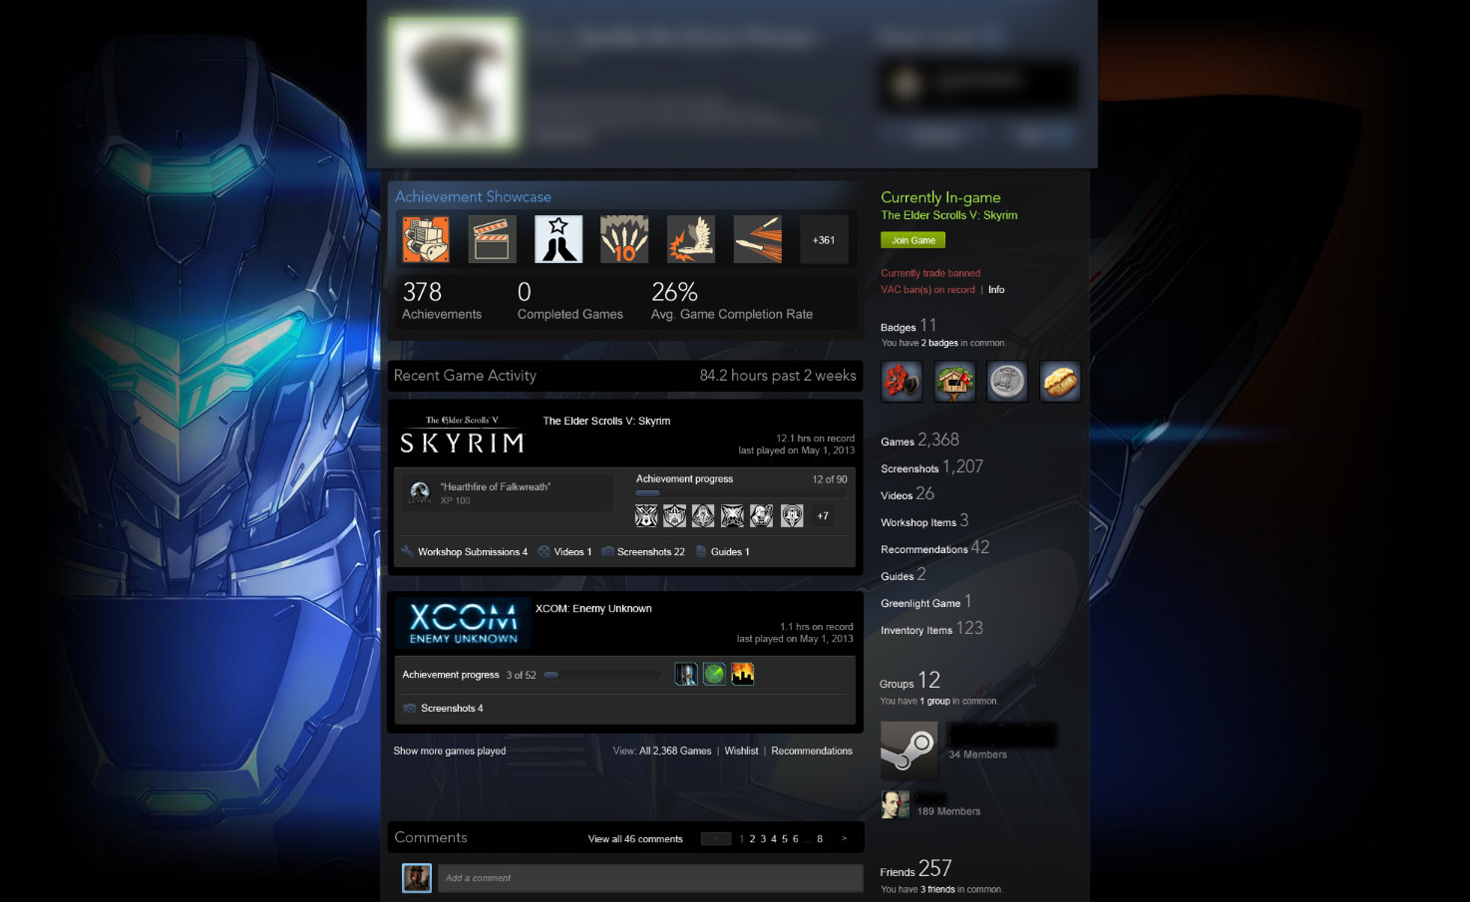Click the XCOM achievement progress bar
Screen dimensions: 1470x902
tap(602, 675)
